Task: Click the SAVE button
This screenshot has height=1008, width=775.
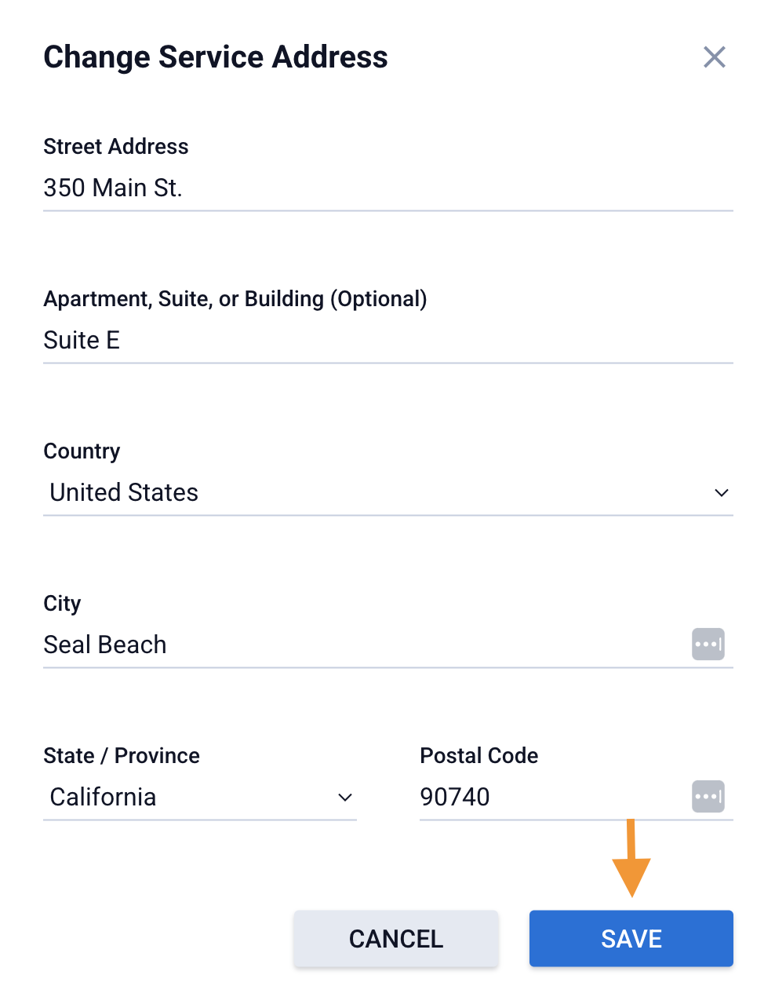Action: (631, 938)
